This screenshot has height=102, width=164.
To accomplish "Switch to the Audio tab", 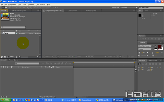I will pyautogui.click(x=146, y=11).
